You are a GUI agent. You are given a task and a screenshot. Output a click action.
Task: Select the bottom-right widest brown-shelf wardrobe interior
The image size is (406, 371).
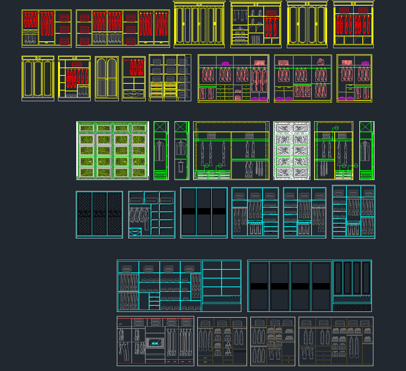click(336, 341)
